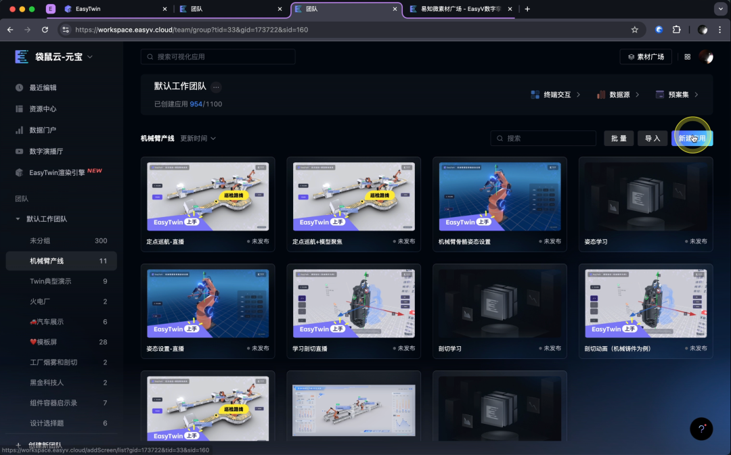Screen dimensions: 731x455
Task: Open the 姿态设置-直播 app thumbnail
Action: [x=208, y=304]
